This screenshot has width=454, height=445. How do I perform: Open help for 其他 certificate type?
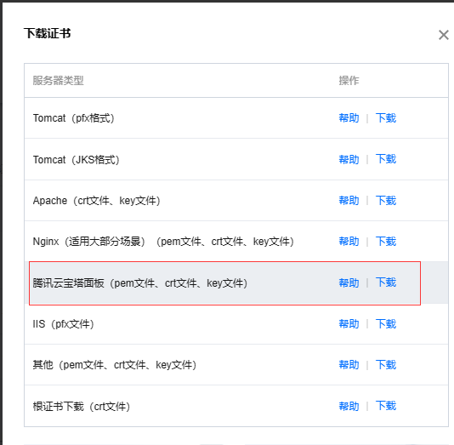pyautogui.click(x=349, y=365)
